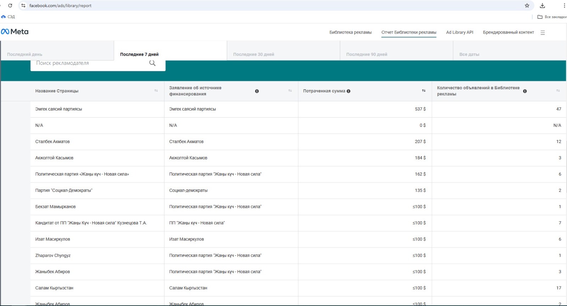Viewport: 567px width, 306px height.
Task: Click the Meta logo
Action: (x=15, y=32)
